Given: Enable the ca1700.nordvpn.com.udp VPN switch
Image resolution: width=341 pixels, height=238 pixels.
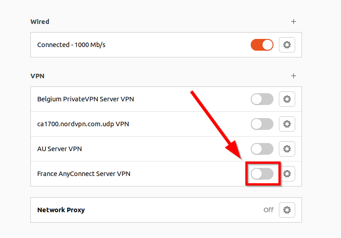Looking at the screenshot, I should pyautogui.click(x=262, y=124).
